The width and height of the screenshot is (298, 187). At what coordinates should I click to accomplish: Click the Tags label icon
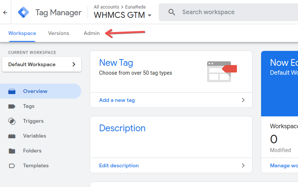tap(12, 106)
